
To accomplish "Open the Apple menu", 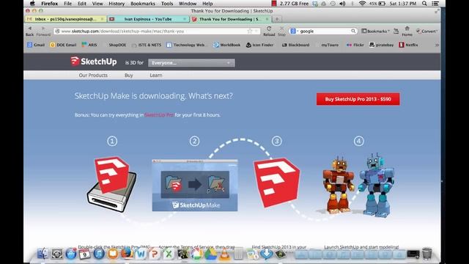I will coord(32,4).
